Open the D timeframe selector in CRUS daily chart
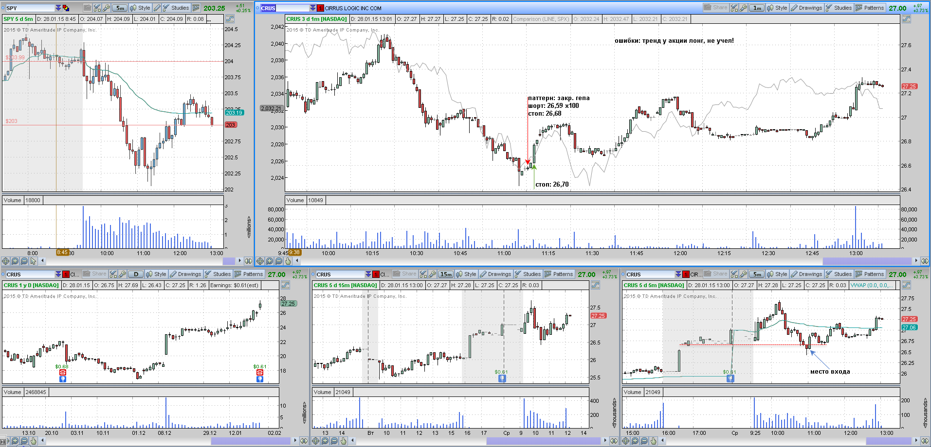 pyautogui.click(x=136, y=274)
